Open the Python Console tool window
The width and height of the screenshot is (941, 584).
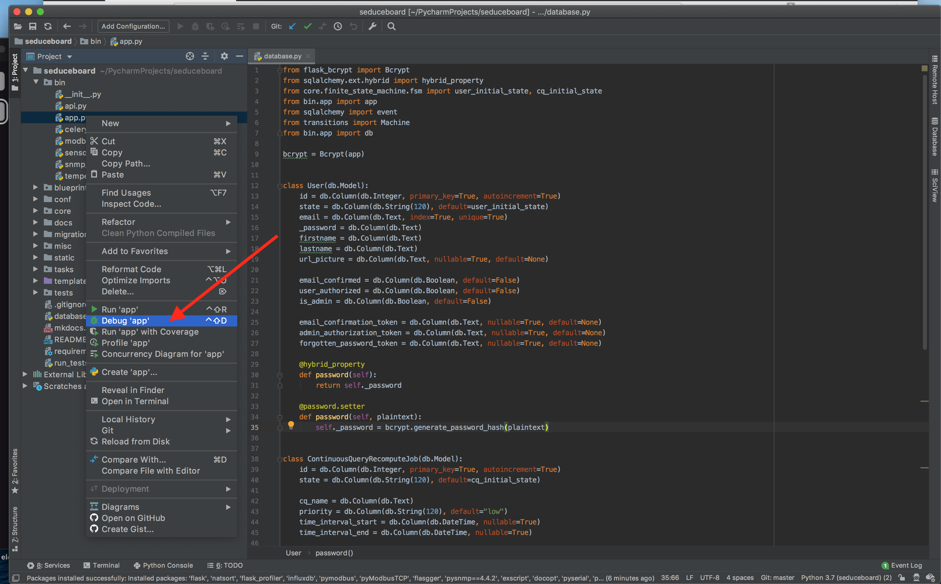coord(163,566)
